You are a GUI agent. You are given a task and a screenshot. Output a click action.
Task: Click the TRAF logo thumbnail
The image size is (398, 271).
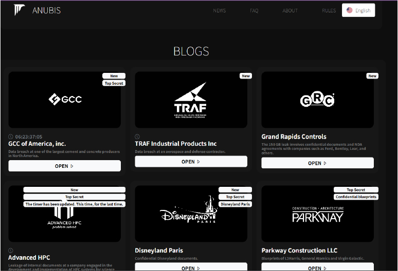coord(191,100)
